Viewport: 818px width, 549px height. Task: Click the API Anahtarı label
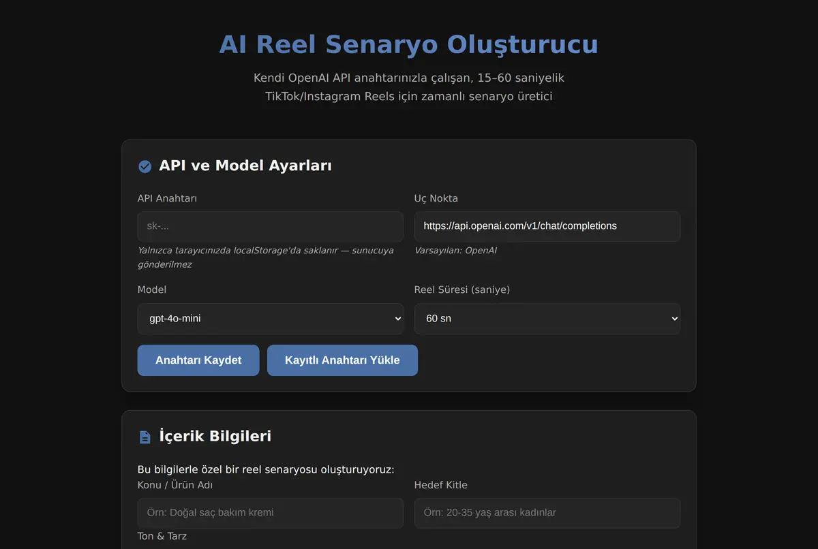click(168, 198)
